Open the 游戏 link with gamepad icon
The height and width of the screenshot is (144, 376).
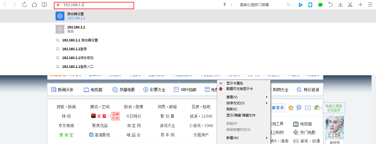[301, 141]
